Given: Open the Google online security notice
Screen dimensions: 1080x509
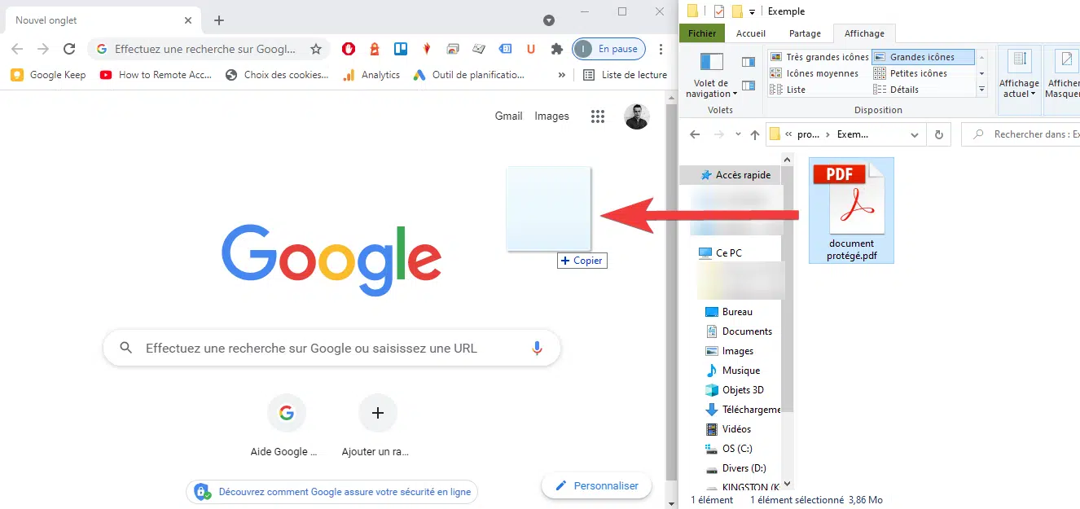Looking at the screenshot, I should point(331,492).
